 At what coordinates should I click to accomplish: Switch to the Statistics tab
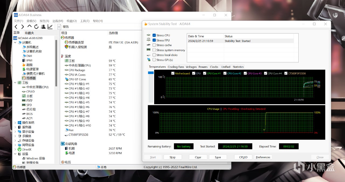[238, 67]
